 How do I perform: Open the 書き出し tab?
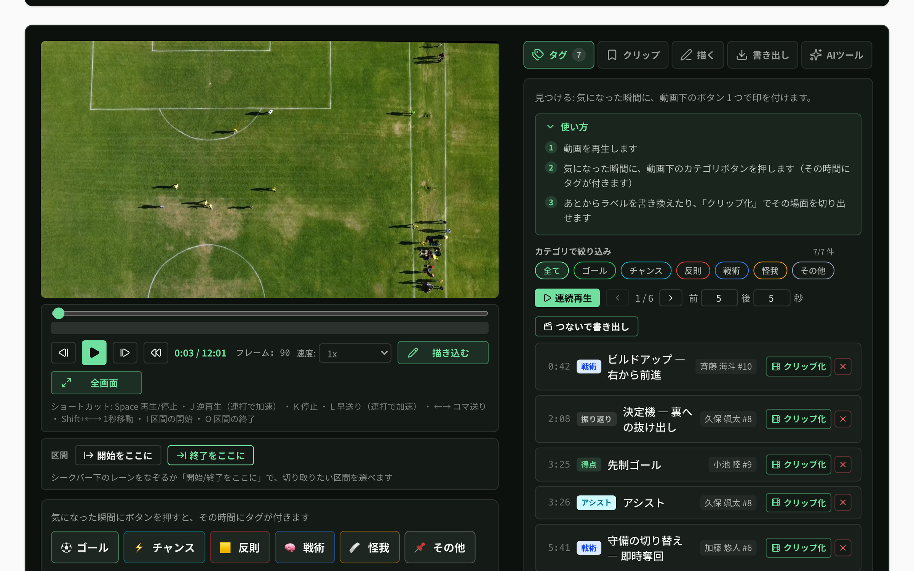pyautogui.click(x=762, y=55)
